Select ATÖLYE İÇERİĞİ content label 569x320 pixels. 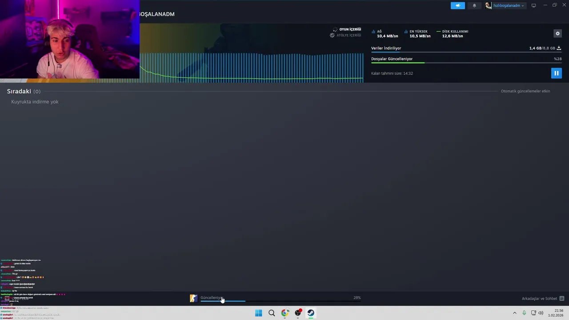pos(349,35)
